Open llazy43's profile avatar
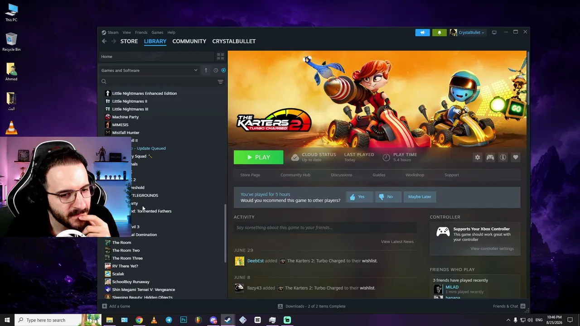The width and height of the screenshot is (580, 326). [239, 288]
